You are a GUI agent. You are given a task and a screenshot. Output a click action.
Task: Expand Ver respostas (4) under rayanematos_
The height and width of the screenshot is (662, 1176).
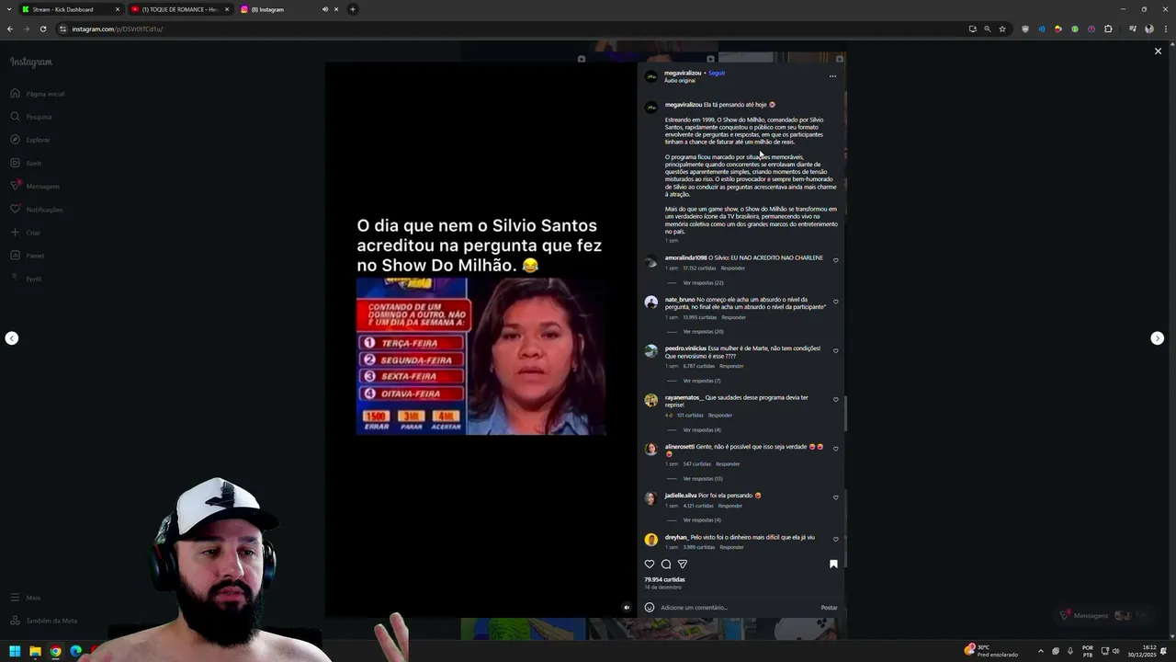[x=701, y=429]
